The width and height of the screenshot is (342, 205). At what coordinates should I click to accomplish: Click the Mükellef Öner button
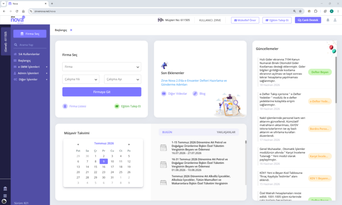(245, 20)
